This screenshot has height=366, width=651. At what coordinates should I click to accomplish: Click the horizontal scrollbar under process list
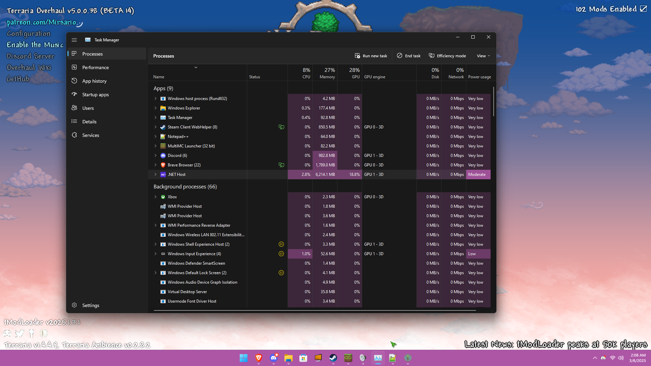[315, 310]
